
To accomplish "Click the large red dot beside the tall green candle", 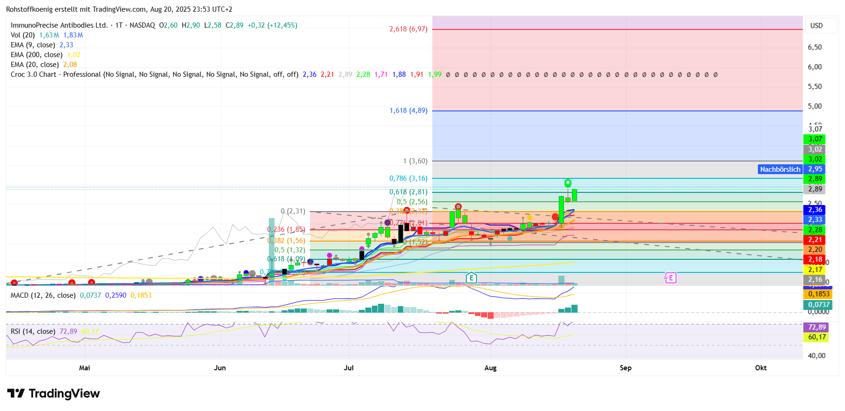I will click(555, 217).
